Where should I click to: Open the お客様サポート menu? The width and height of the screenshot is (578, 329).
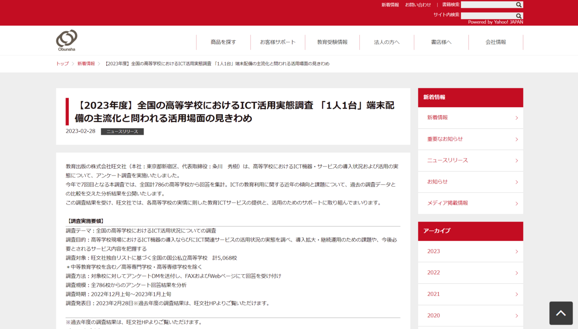278,42
